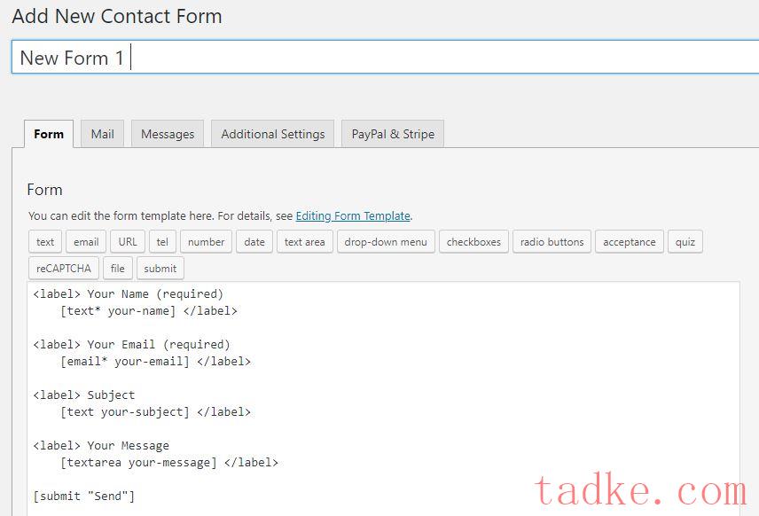Open the PayPal & Stripe tab
This screenshot has width=759, height=516.
[393, 134]
